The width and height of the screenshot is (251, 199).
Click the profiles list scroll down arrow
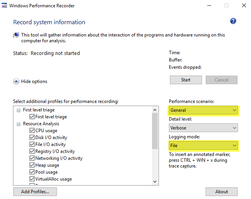tap(155, 182)
